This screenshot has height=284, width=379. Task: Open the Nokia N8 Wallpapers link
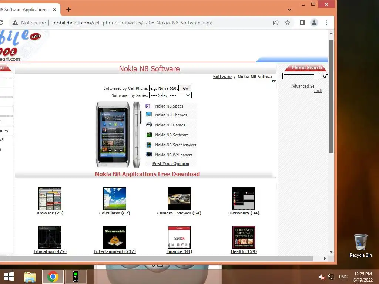pos(174,155)
